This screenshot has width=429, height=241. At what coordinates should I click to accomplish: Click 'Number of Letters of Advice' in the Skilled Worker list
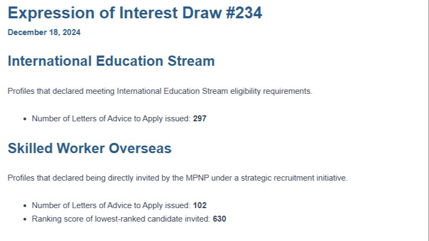pos(81,205)
